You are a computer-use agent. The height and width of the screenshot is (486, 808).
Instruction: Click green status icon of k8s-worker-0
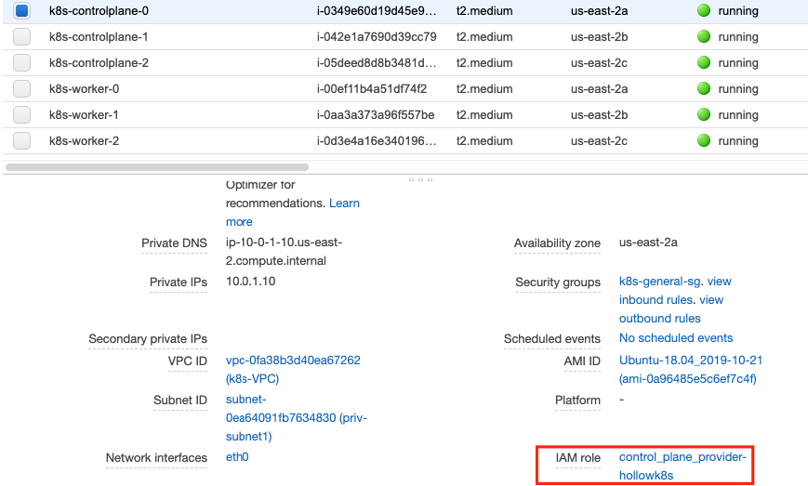(703, 89)
